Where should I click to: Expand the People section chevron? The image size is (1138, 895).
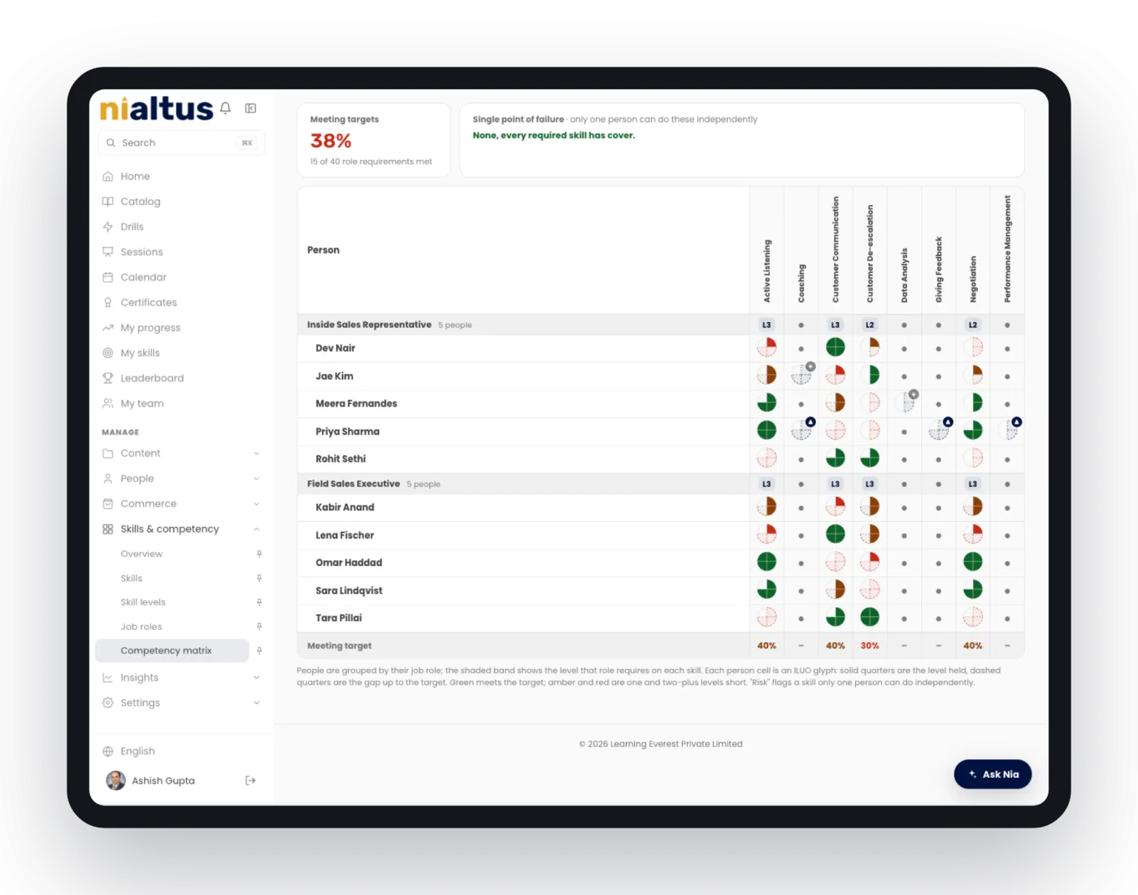(257, 479)
